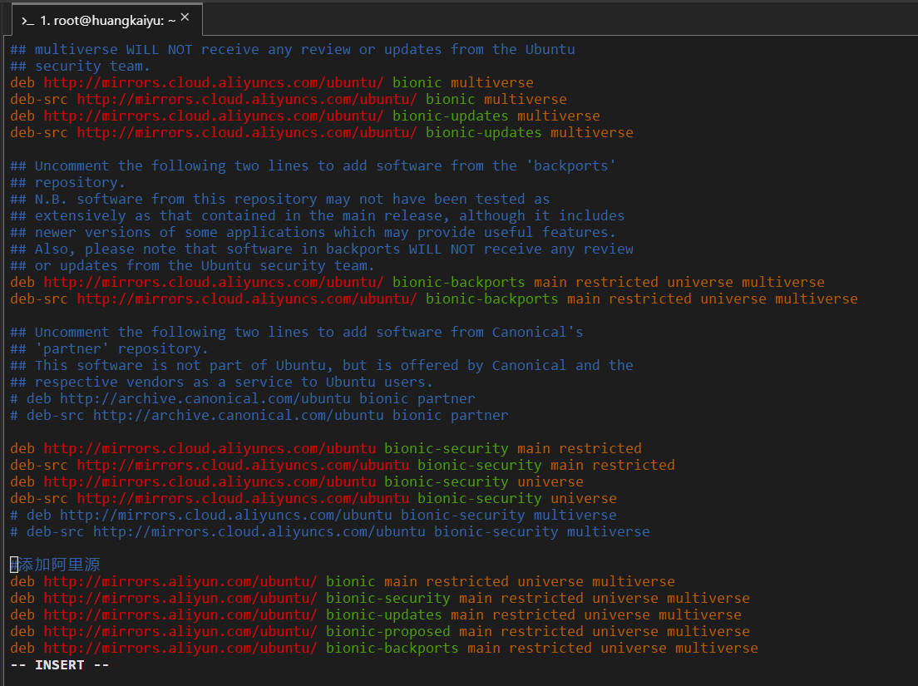Image resolution: width=918 pixels, height=686 pixels.
Task: Click '## multiverse WILL NOT receive' comment line
Action: [x=293, y=49]
